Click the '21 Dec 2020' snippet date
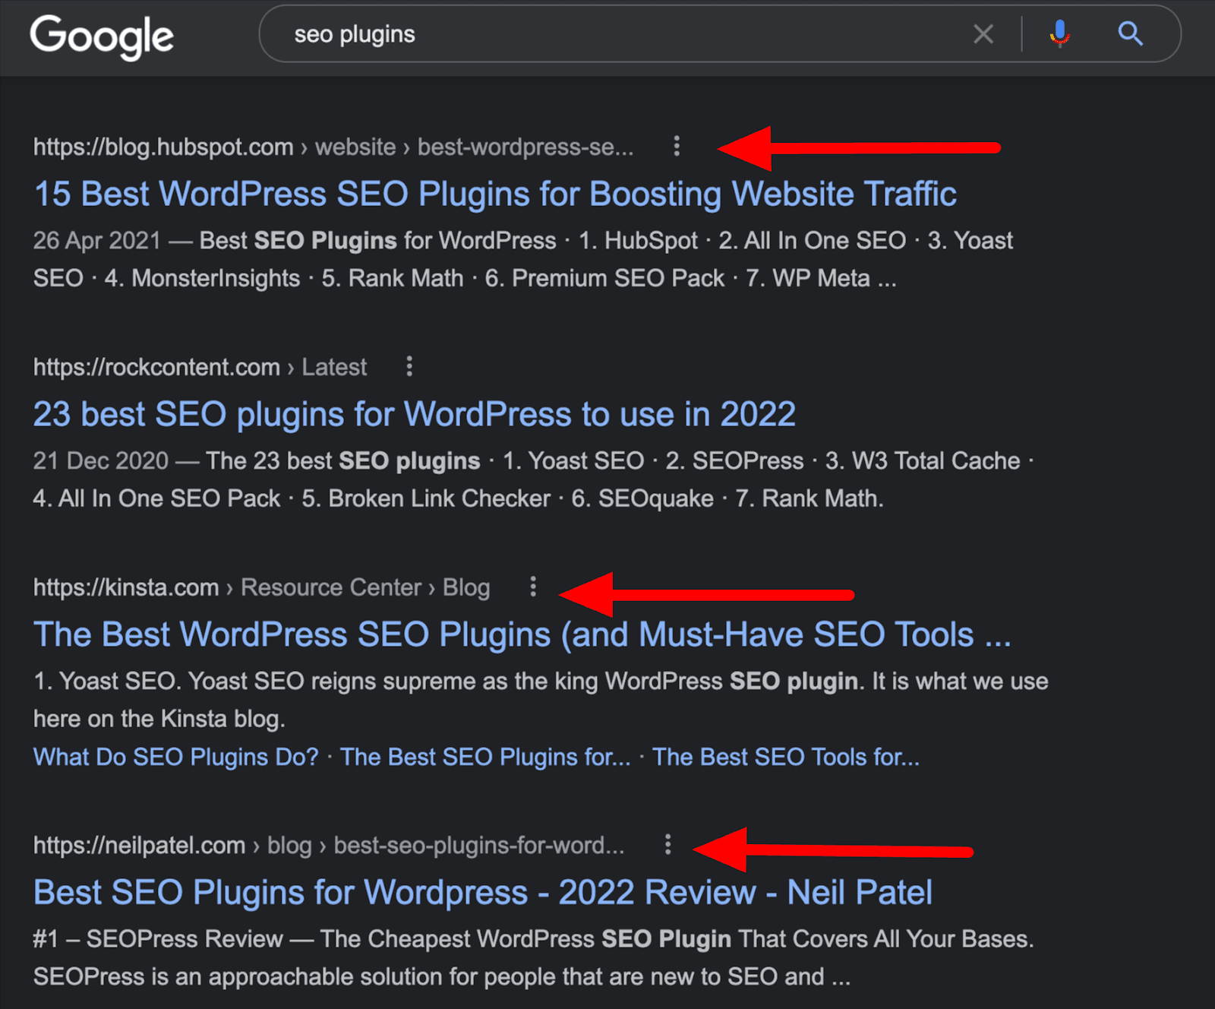The width and height of the screenshot is (1215, 1009). 101,460
